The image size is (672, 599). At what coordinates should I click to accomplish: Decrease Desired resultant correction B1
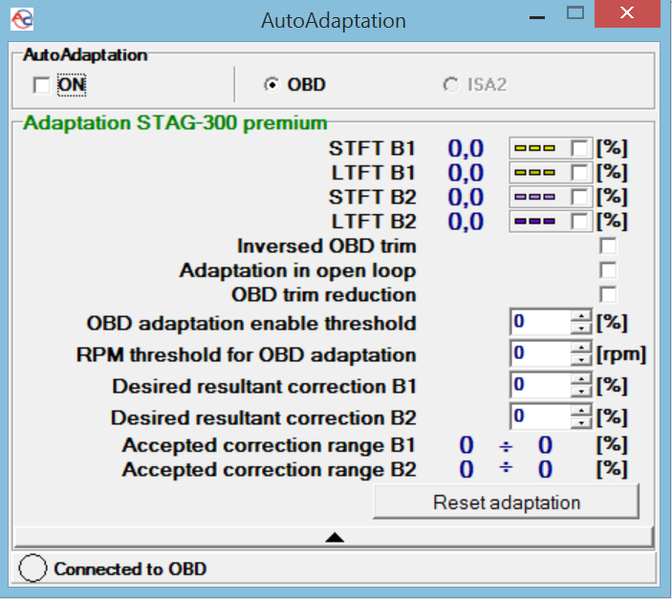point(581,391)
